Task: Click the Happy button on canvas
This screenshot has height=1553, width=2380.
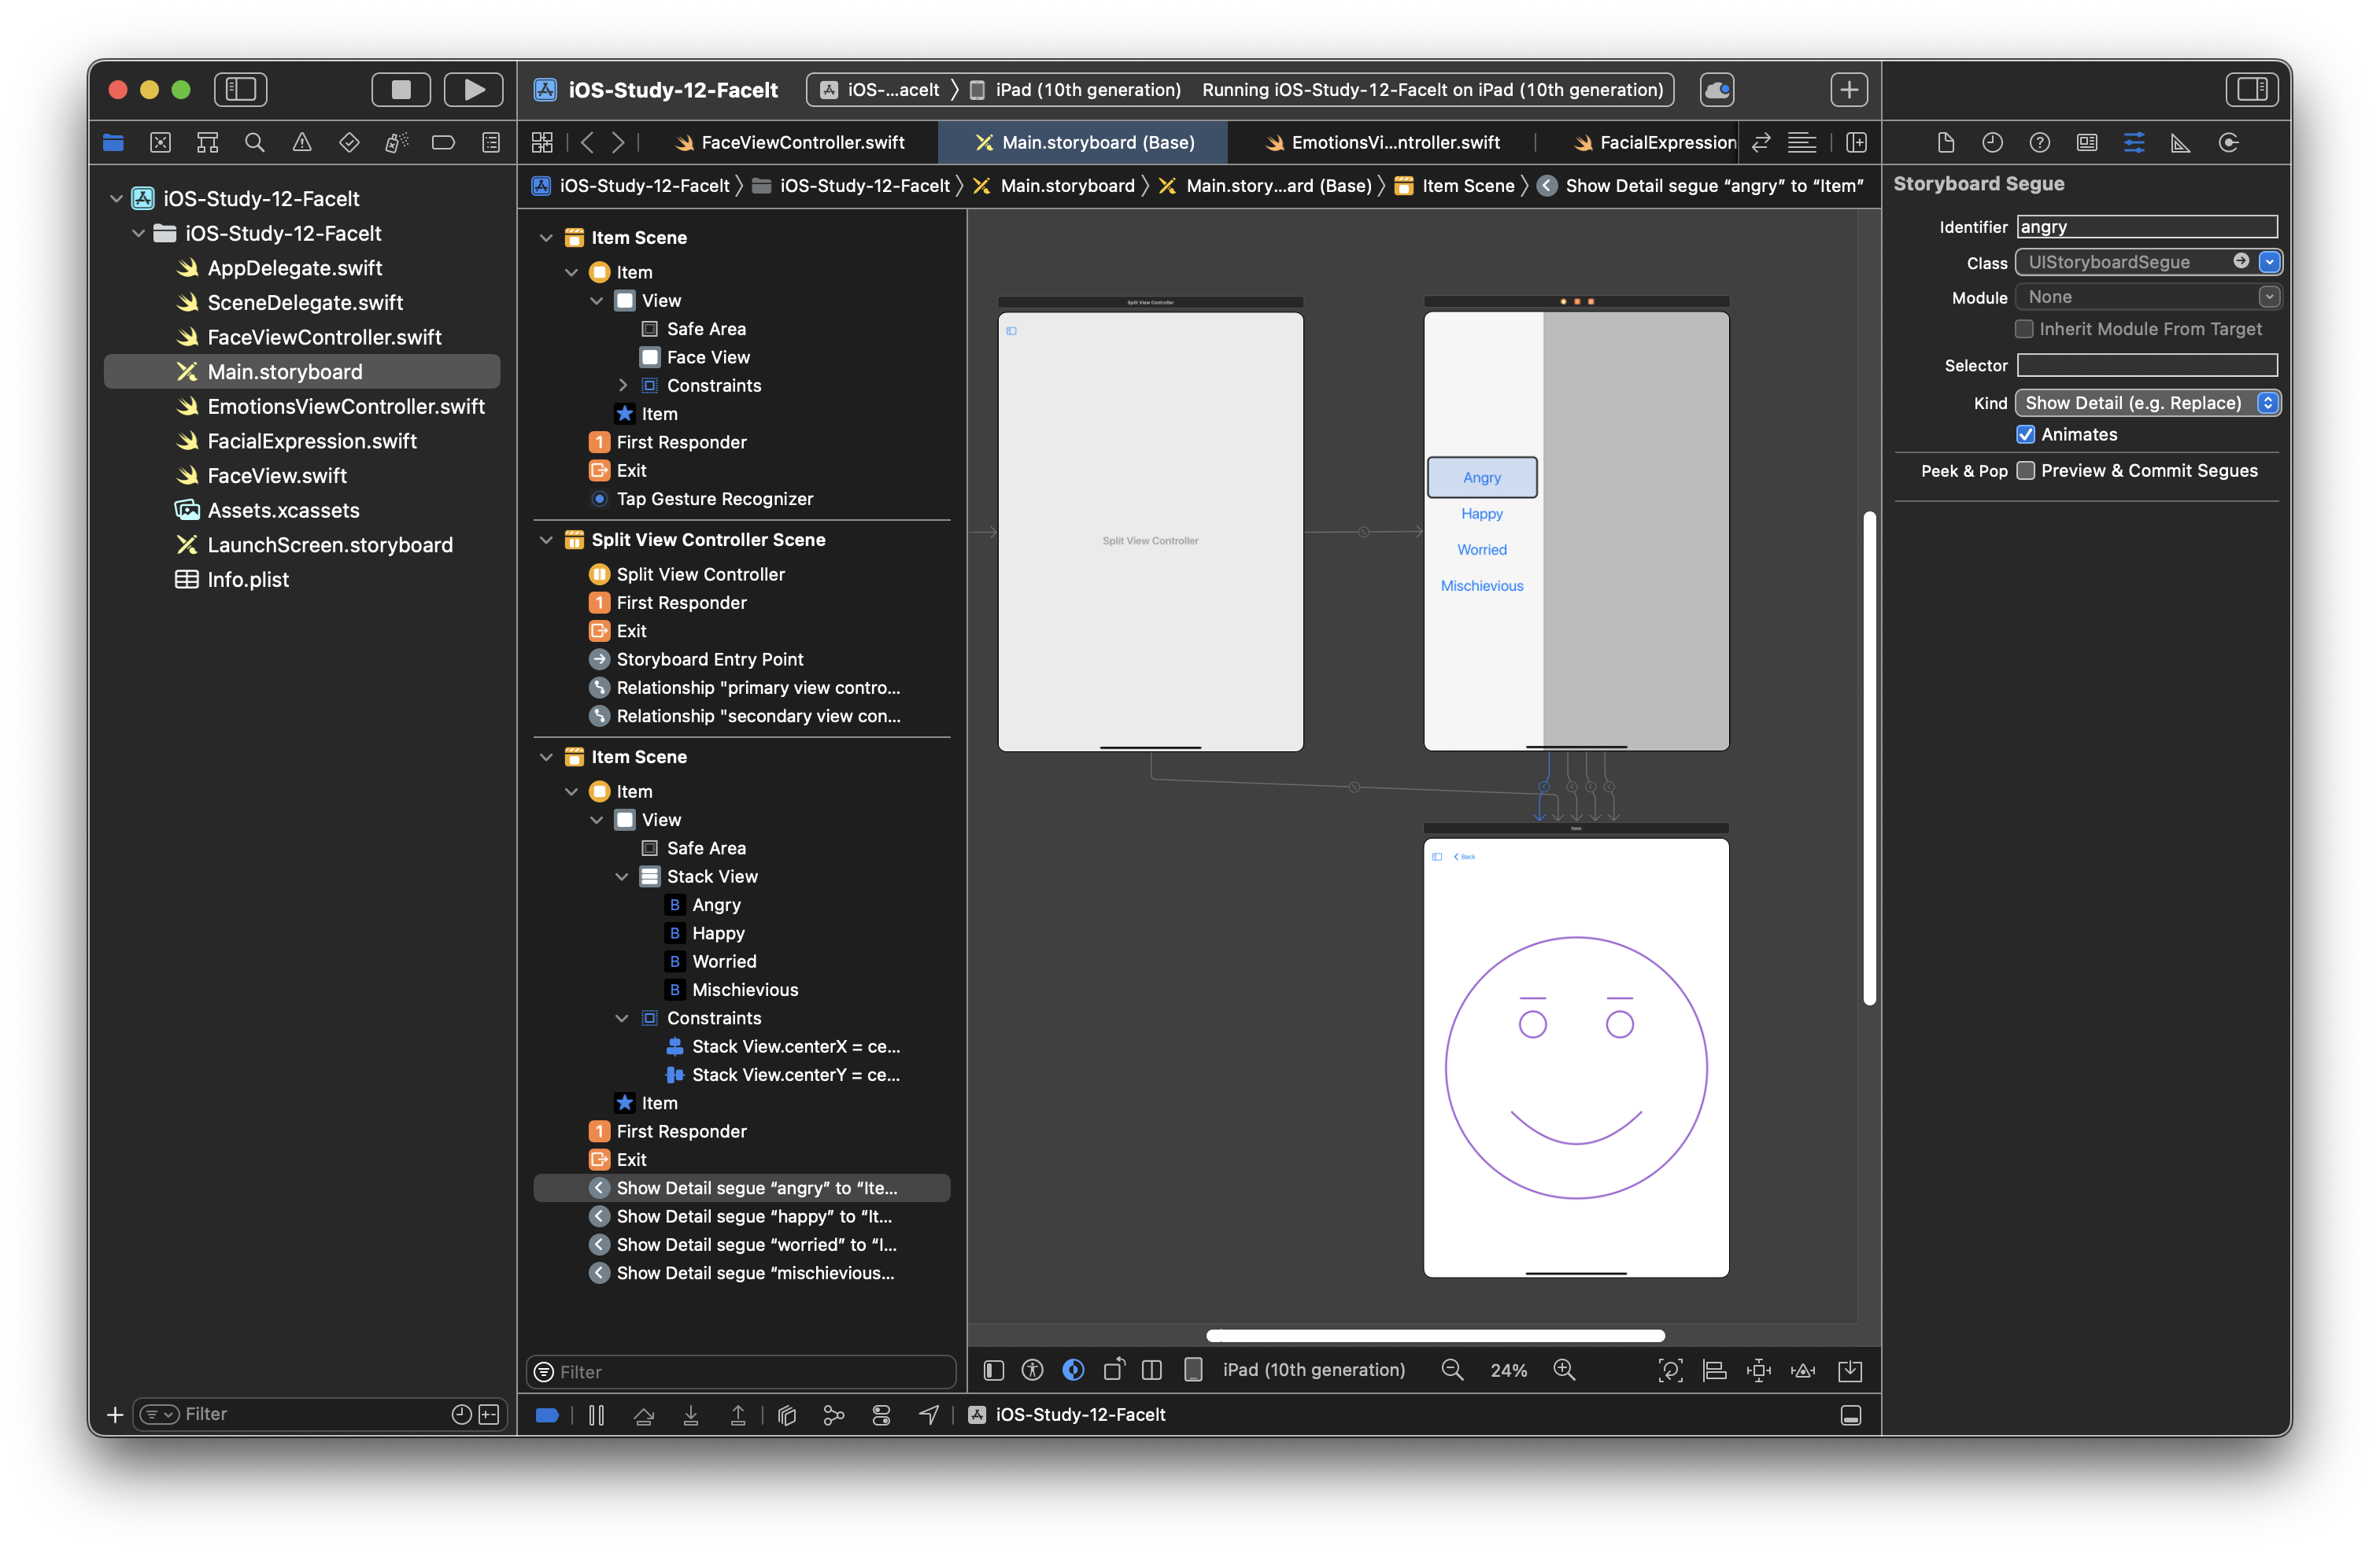Action: point(1481,514)
